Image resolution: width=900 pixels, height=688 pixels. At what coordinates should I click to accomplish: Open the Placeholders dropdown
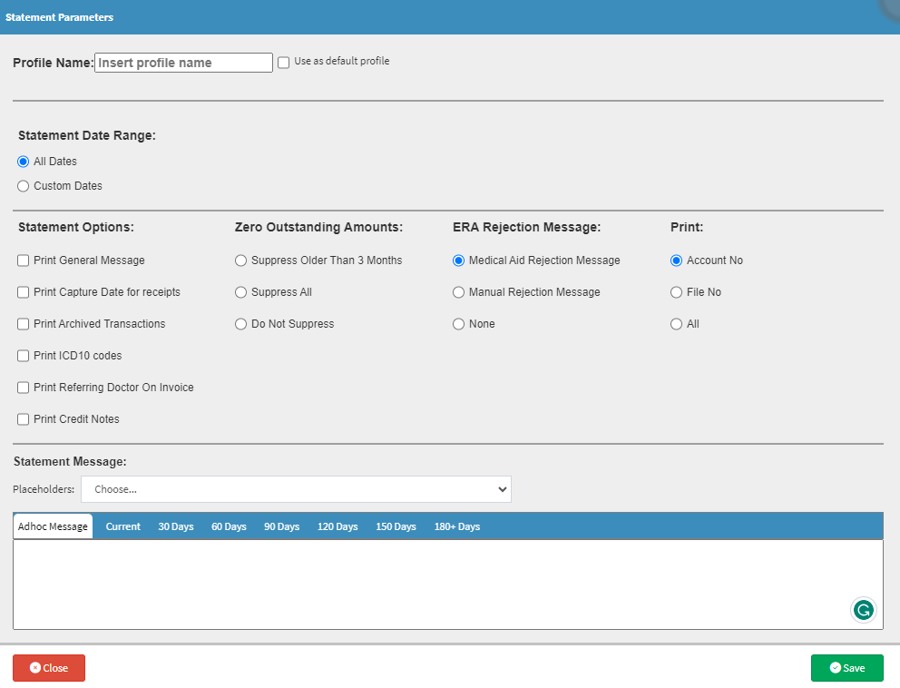point(296,489)
